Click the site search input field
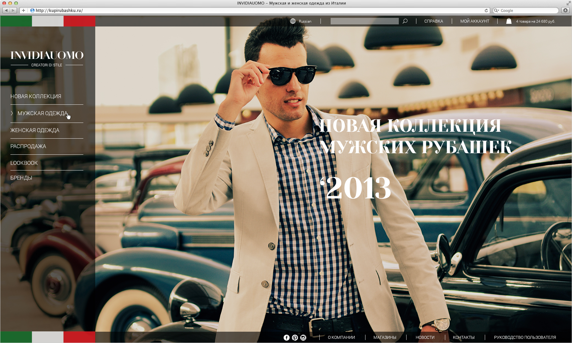The width and height of the screenshot is (572, 343). 365,21
